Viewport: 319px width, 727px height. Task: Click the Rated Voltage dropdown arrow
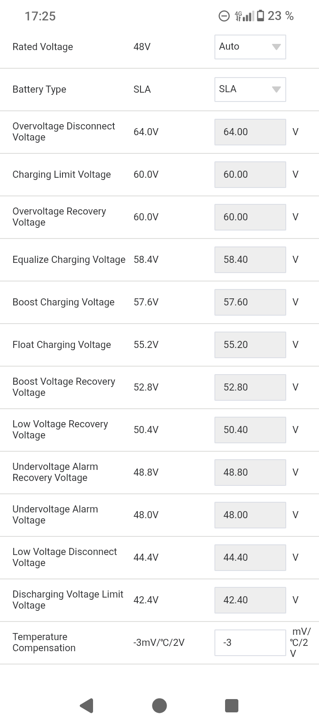pyautogui.click(x=276, y=47)
